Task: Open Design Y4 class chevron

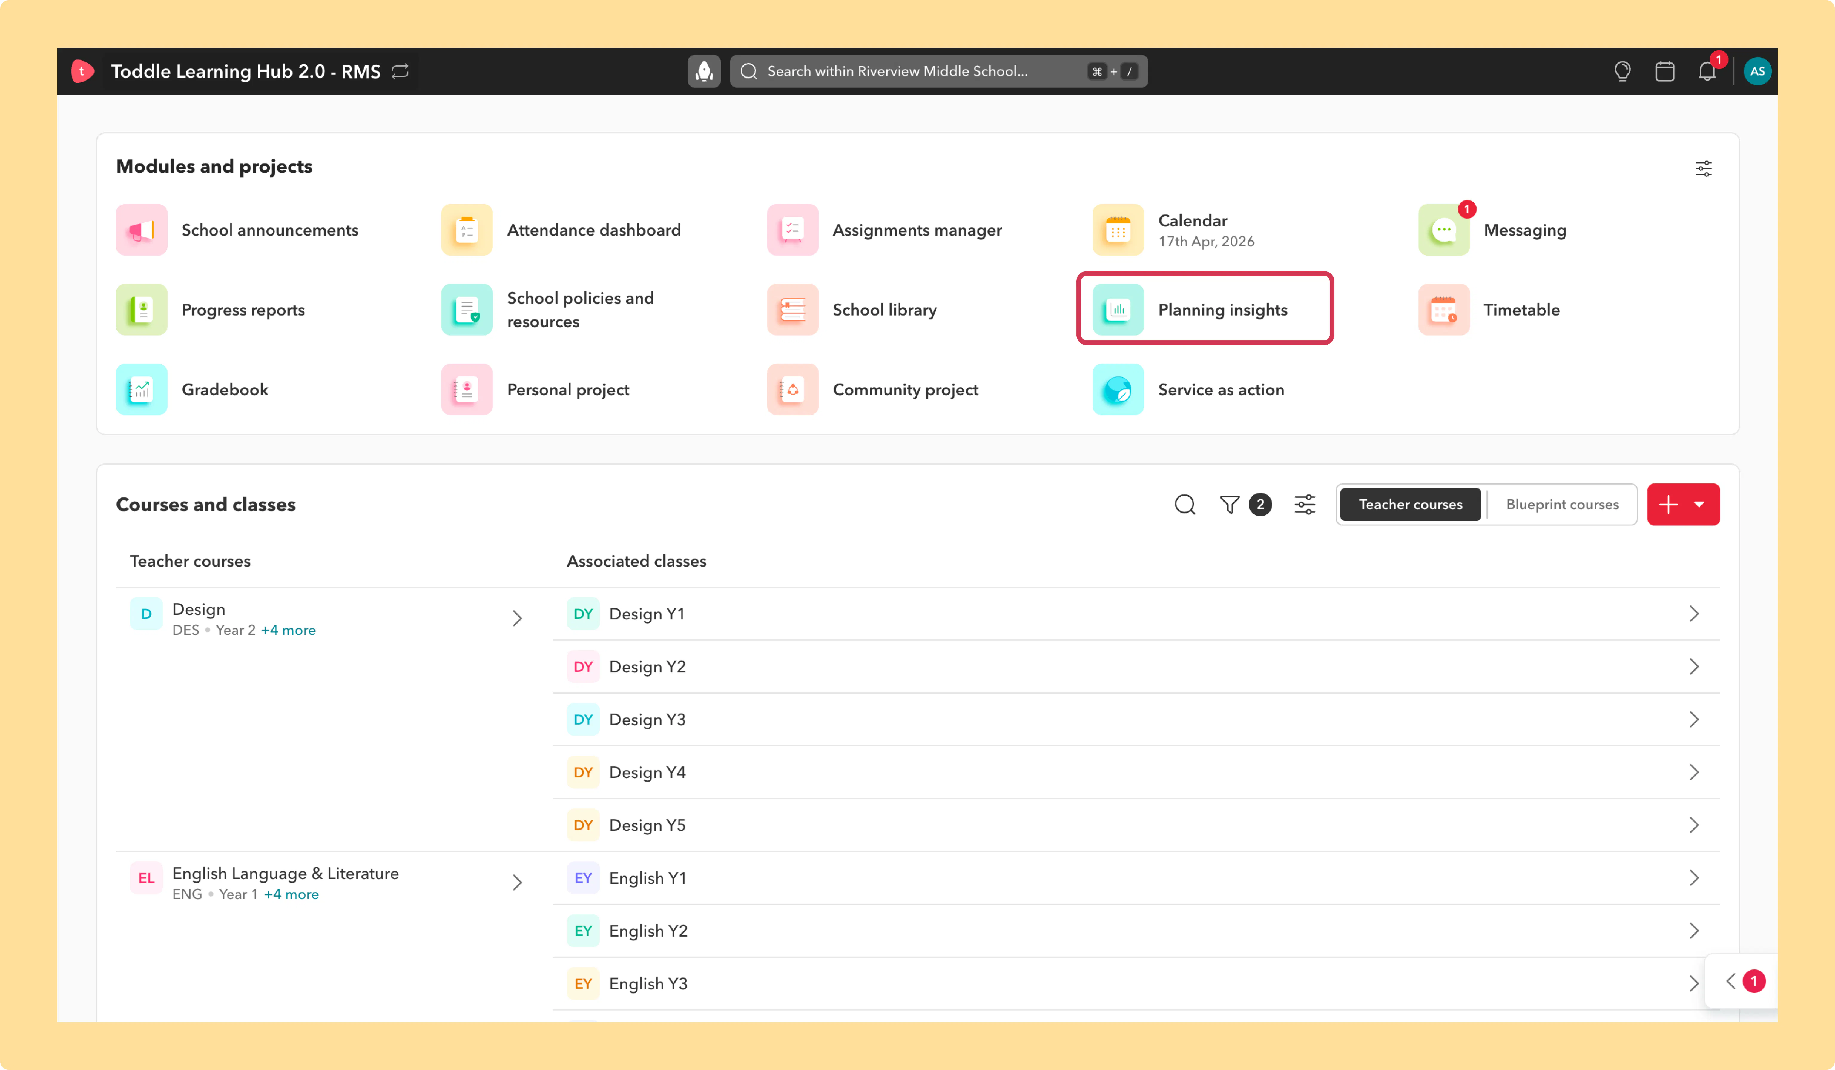Action: click(1694, 772)
